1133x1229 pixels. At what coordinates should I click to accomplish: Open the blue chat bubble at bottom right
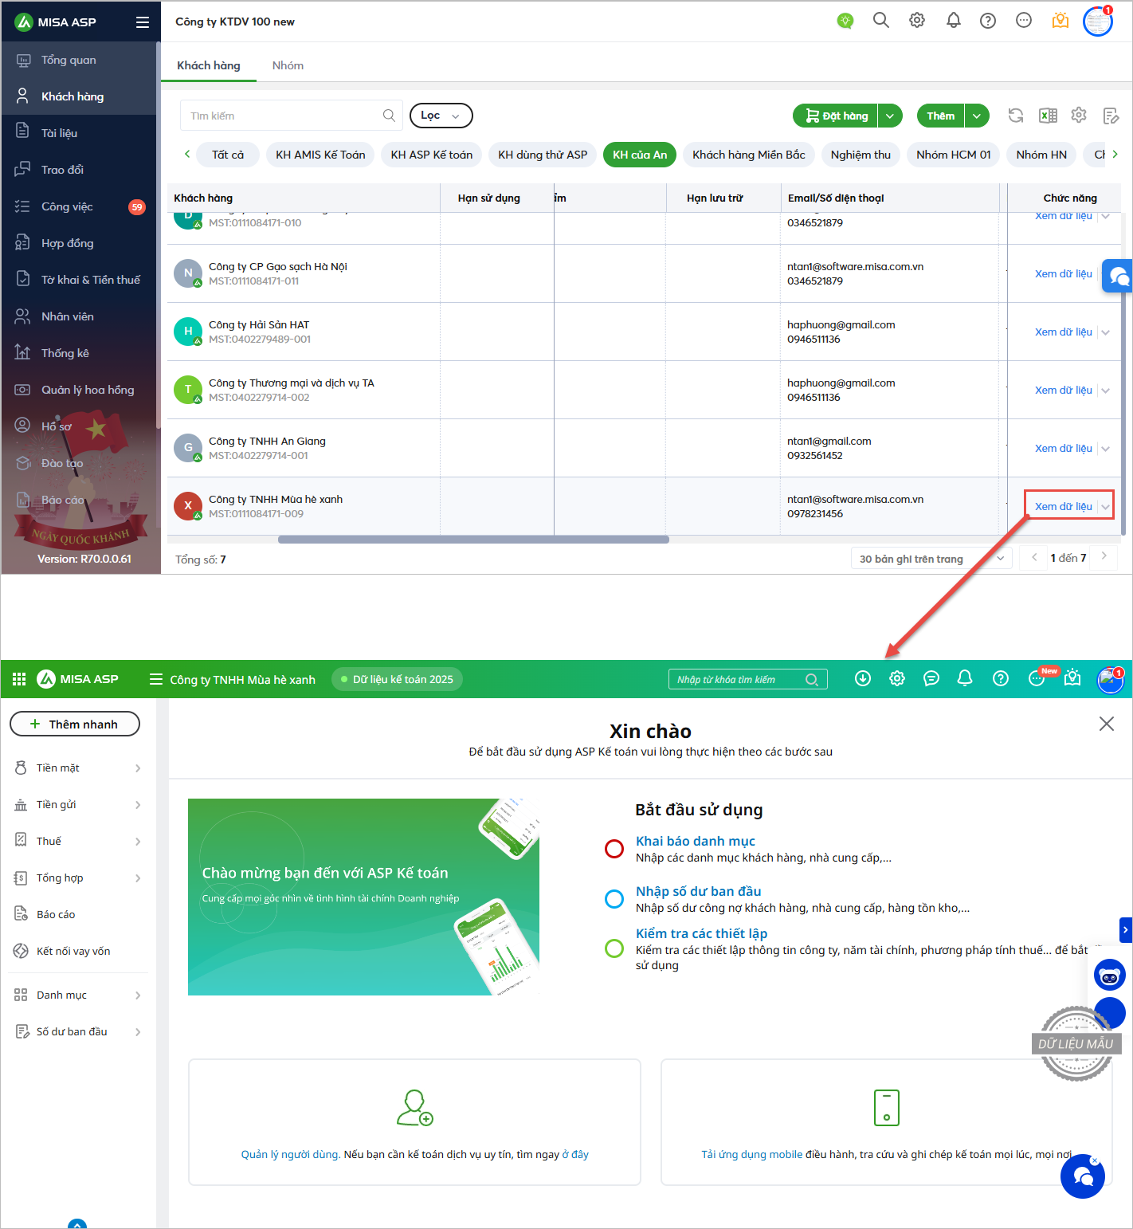click(x=1083, y=1176)
